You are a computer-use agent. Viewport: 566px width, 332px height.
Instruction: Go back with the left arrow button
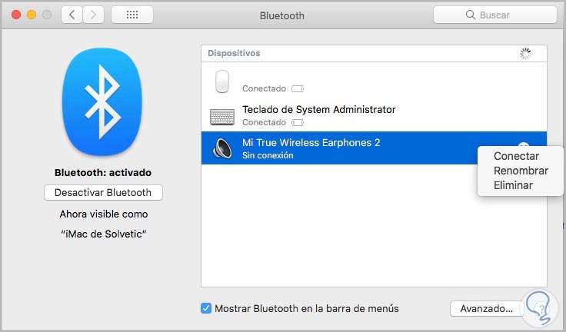pyautogui.click(x=72, y=15)
